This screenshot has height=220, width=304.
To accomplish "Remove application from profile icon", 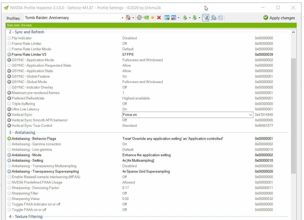I will [174, 18].
